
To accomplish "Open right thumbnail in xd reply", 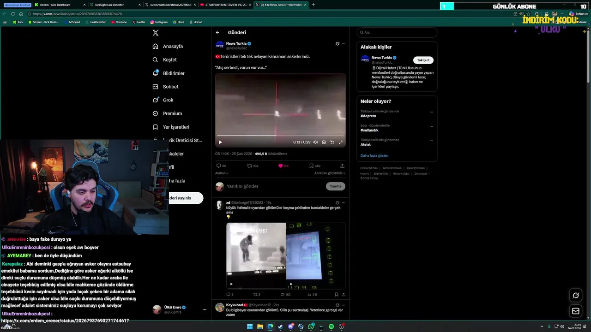I will 316,255.
